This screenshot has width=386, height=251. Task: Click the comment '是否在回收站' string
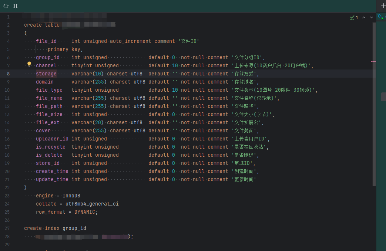click(x=249, y=147)
